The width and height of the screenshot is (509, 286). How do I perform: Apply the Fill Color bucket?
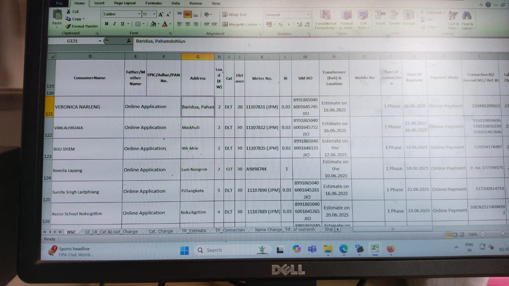[x=153, y=24]
